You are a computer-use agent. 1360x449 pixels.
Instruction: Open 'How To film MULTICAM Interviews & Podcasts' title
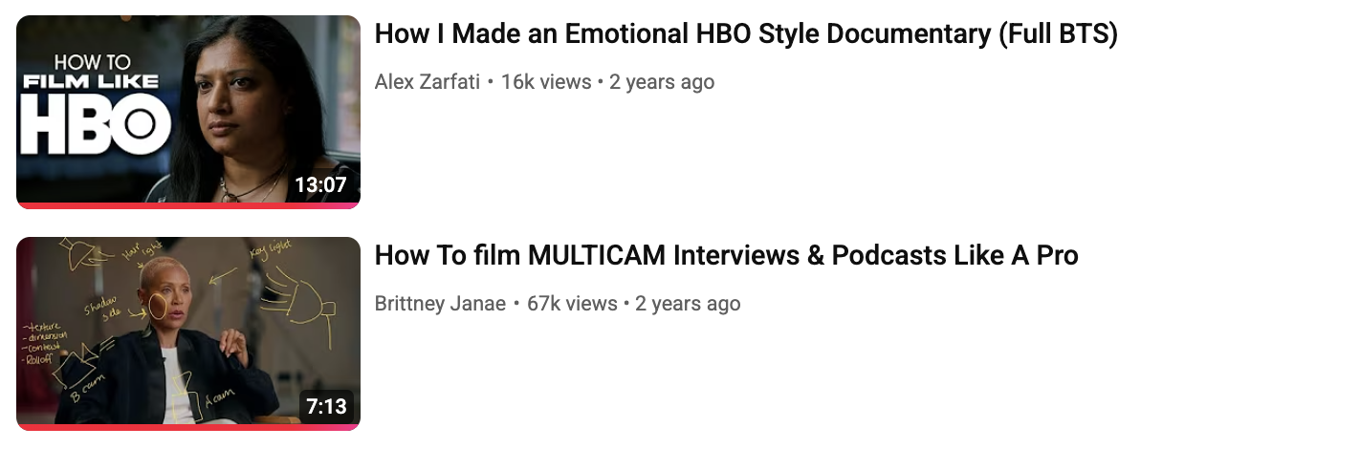coord(726,256)
